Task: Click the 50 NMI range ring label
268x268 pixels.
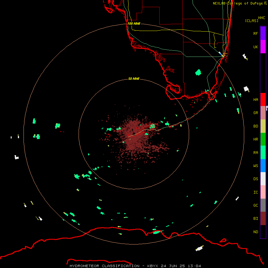Action: coord(134,79)
